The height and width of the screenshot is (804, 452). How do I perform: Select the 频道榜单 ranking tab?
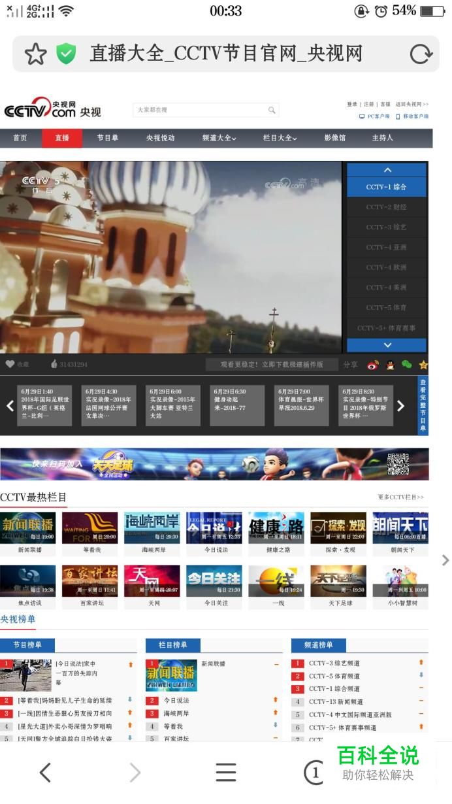[319, 645]
